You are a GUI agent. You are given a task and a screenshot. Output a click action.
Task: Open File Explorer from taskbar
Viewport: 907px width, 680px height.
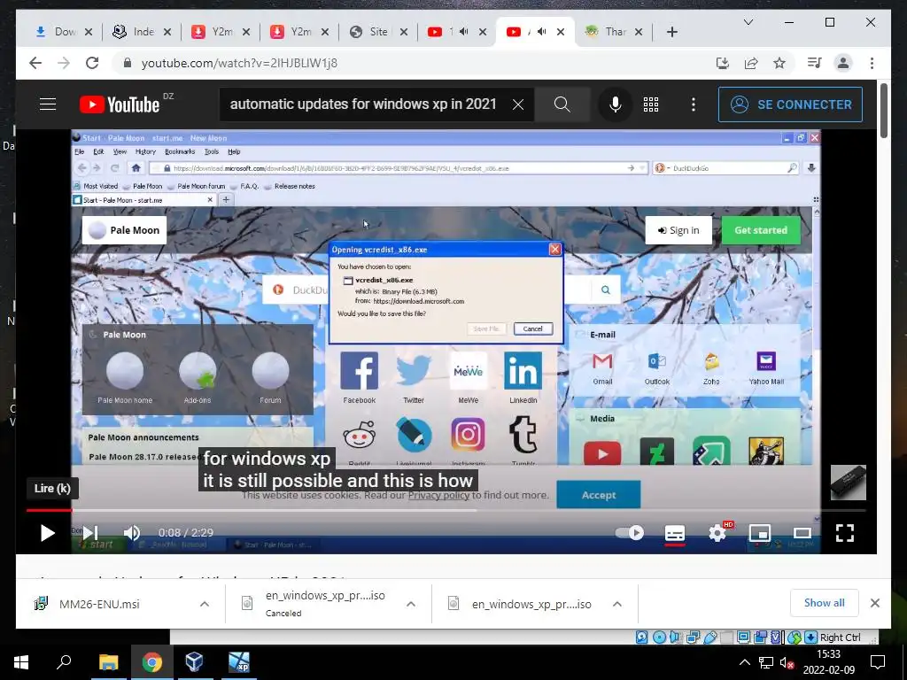[108, 662]
